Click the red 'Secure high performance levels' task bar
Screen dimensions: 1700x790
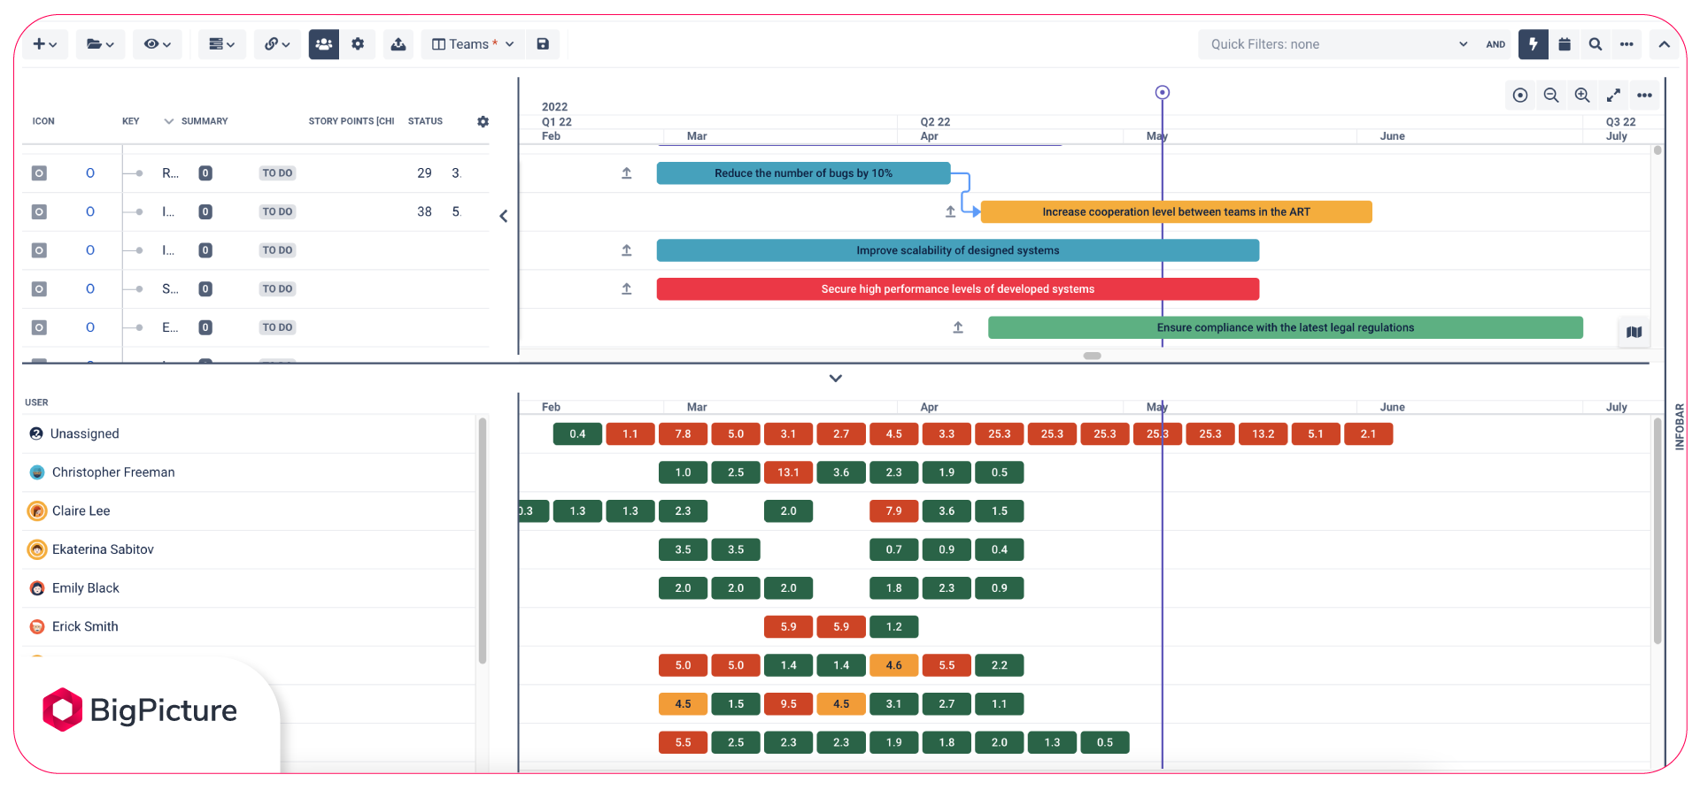pos(957,289)
